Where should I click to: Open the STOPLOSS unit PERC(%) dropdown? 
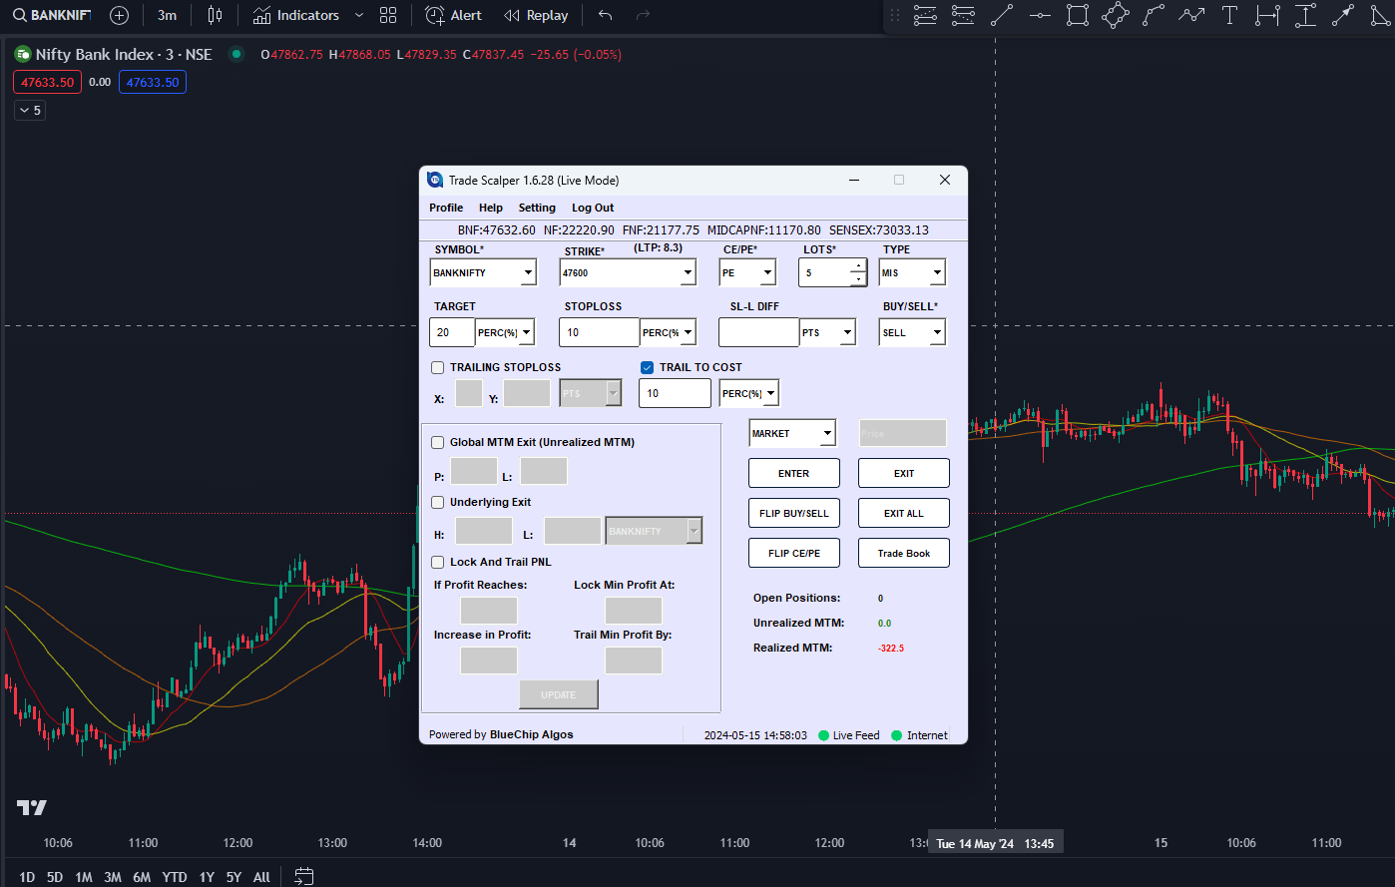(x=668, y=332)
